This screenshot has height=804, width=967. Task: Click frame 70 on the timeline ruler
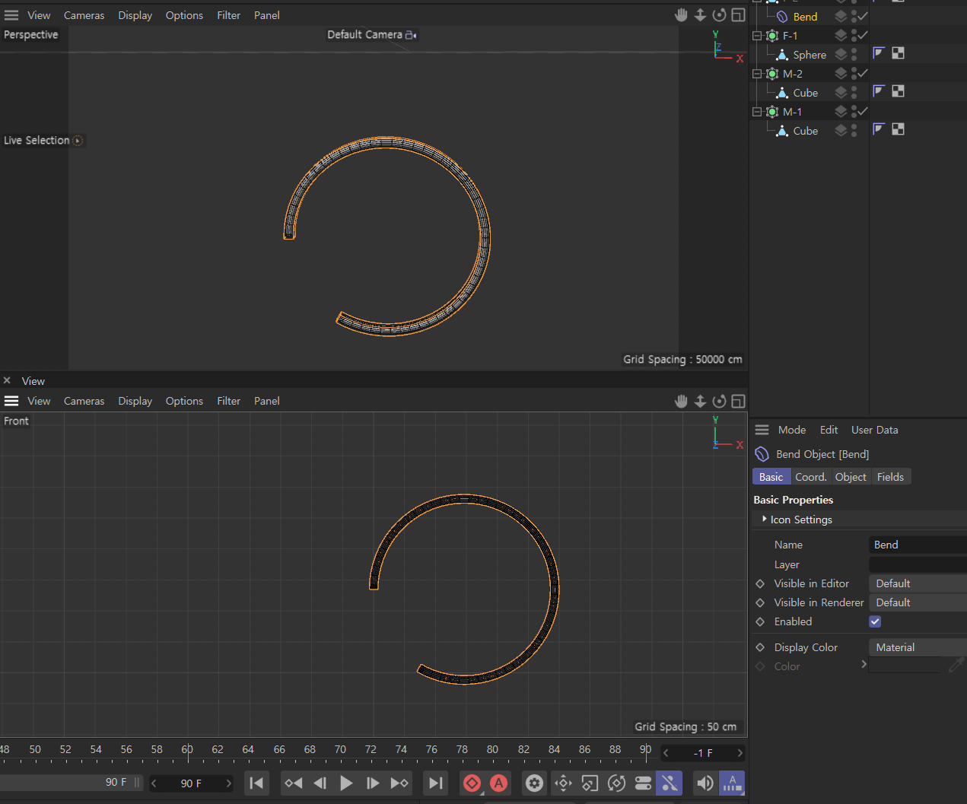pyautogui.click(x=340, y=749)
